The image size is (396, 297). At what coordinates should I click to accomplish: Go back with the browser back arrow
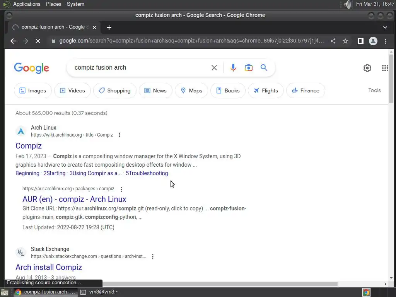13,41
